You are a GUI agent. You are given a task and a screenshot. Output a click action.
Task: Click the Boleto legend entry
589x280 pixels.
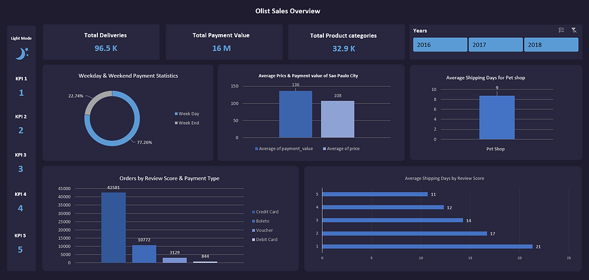[260, 221]
